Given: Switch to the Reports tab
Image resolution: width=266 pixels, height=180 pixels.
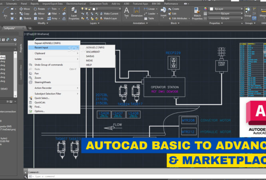Looking at the screenshot, I should coord(35,4).
